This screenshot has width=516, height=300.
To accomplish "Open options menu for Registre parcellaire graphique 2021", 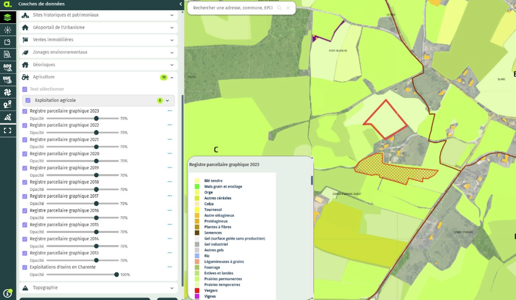I will tap(169, 139).
